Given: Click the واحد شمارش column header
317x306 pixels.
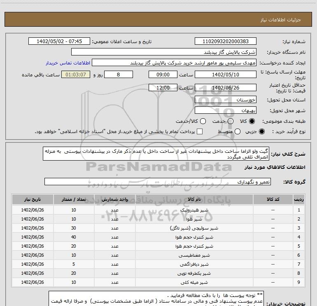Looking at the screenshot, I should (x=114, y=199).
